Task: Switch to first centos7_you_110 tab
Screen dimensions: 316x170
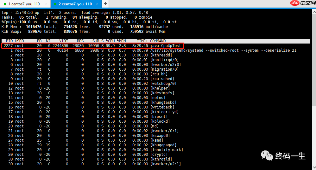Action: coord(24,4)
